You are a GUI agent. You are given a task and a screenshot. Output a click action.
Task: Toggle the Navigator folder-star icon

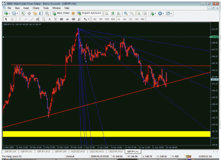(35, 13)
